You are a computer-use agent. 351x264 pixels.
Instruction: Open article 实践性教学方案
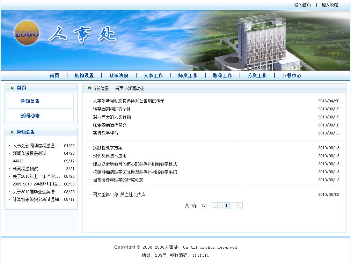click(x=108, y=148)
